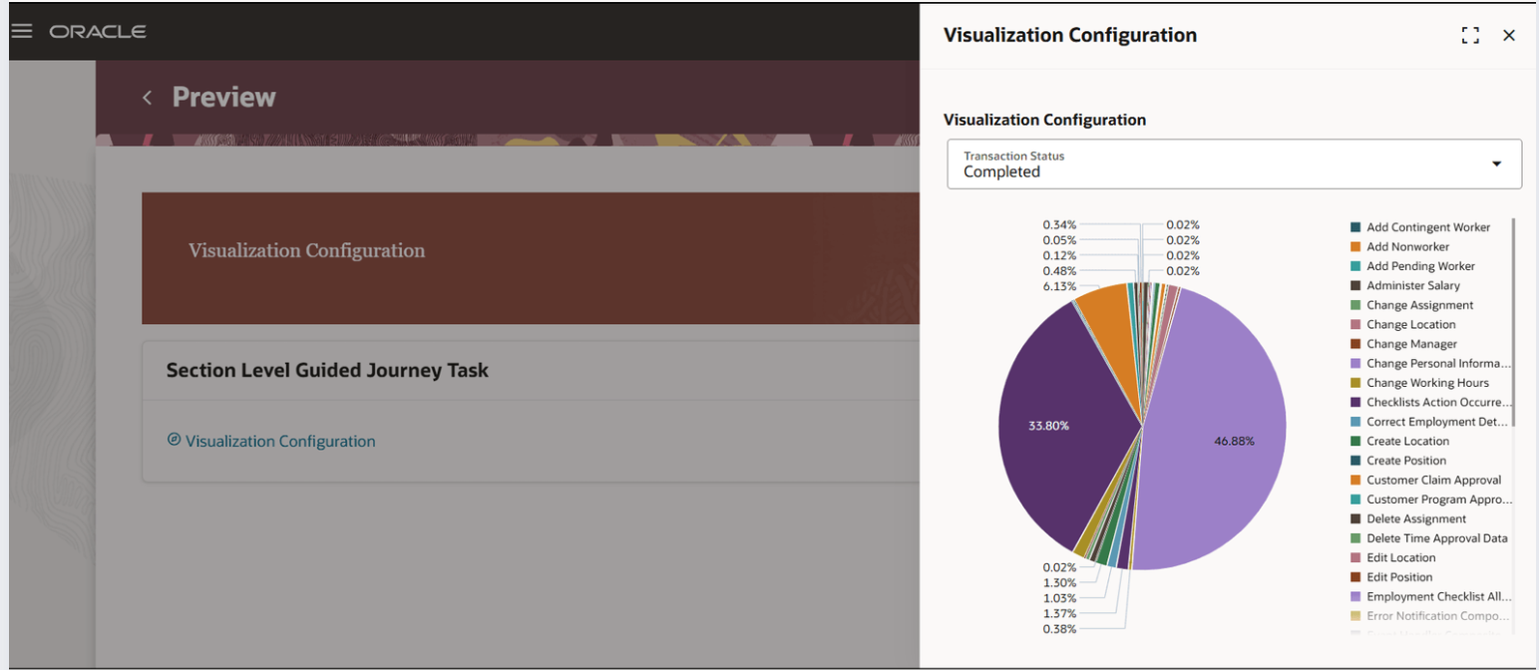This screenshot has width=1539, height=670.
Task: Click Change Manager legend color swatch
Action: [1355, 344]
